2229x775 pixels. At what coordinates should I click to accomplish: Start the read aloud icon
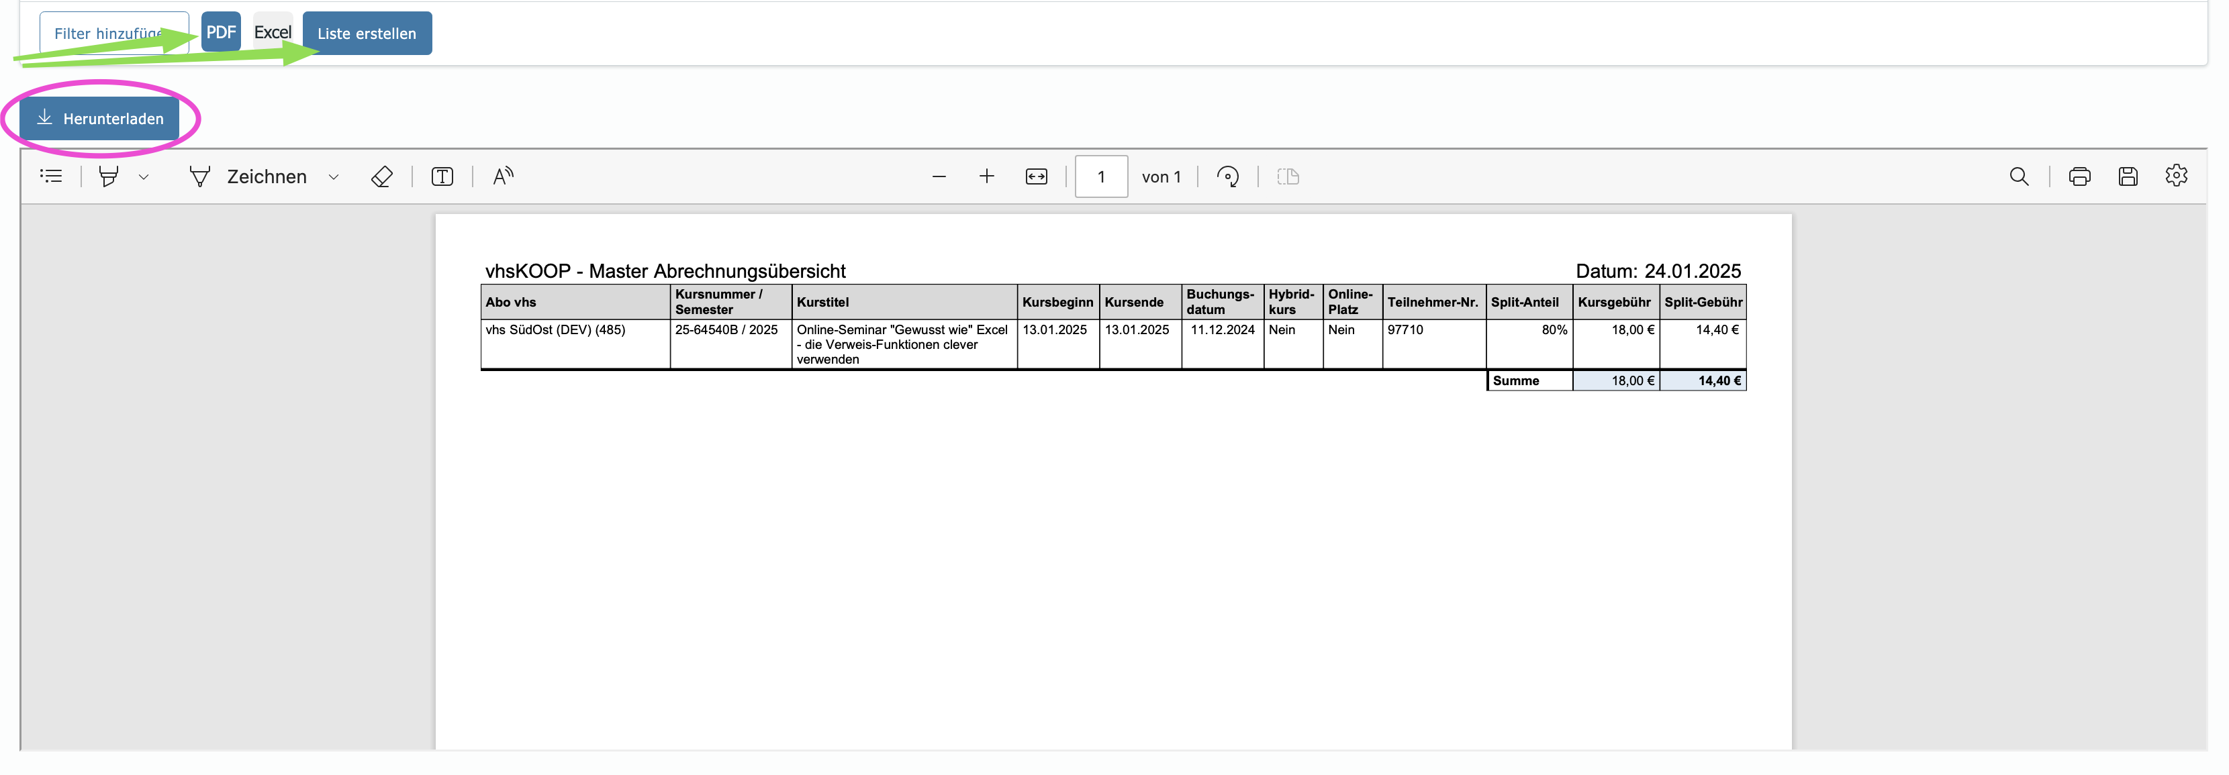(503, 176)
